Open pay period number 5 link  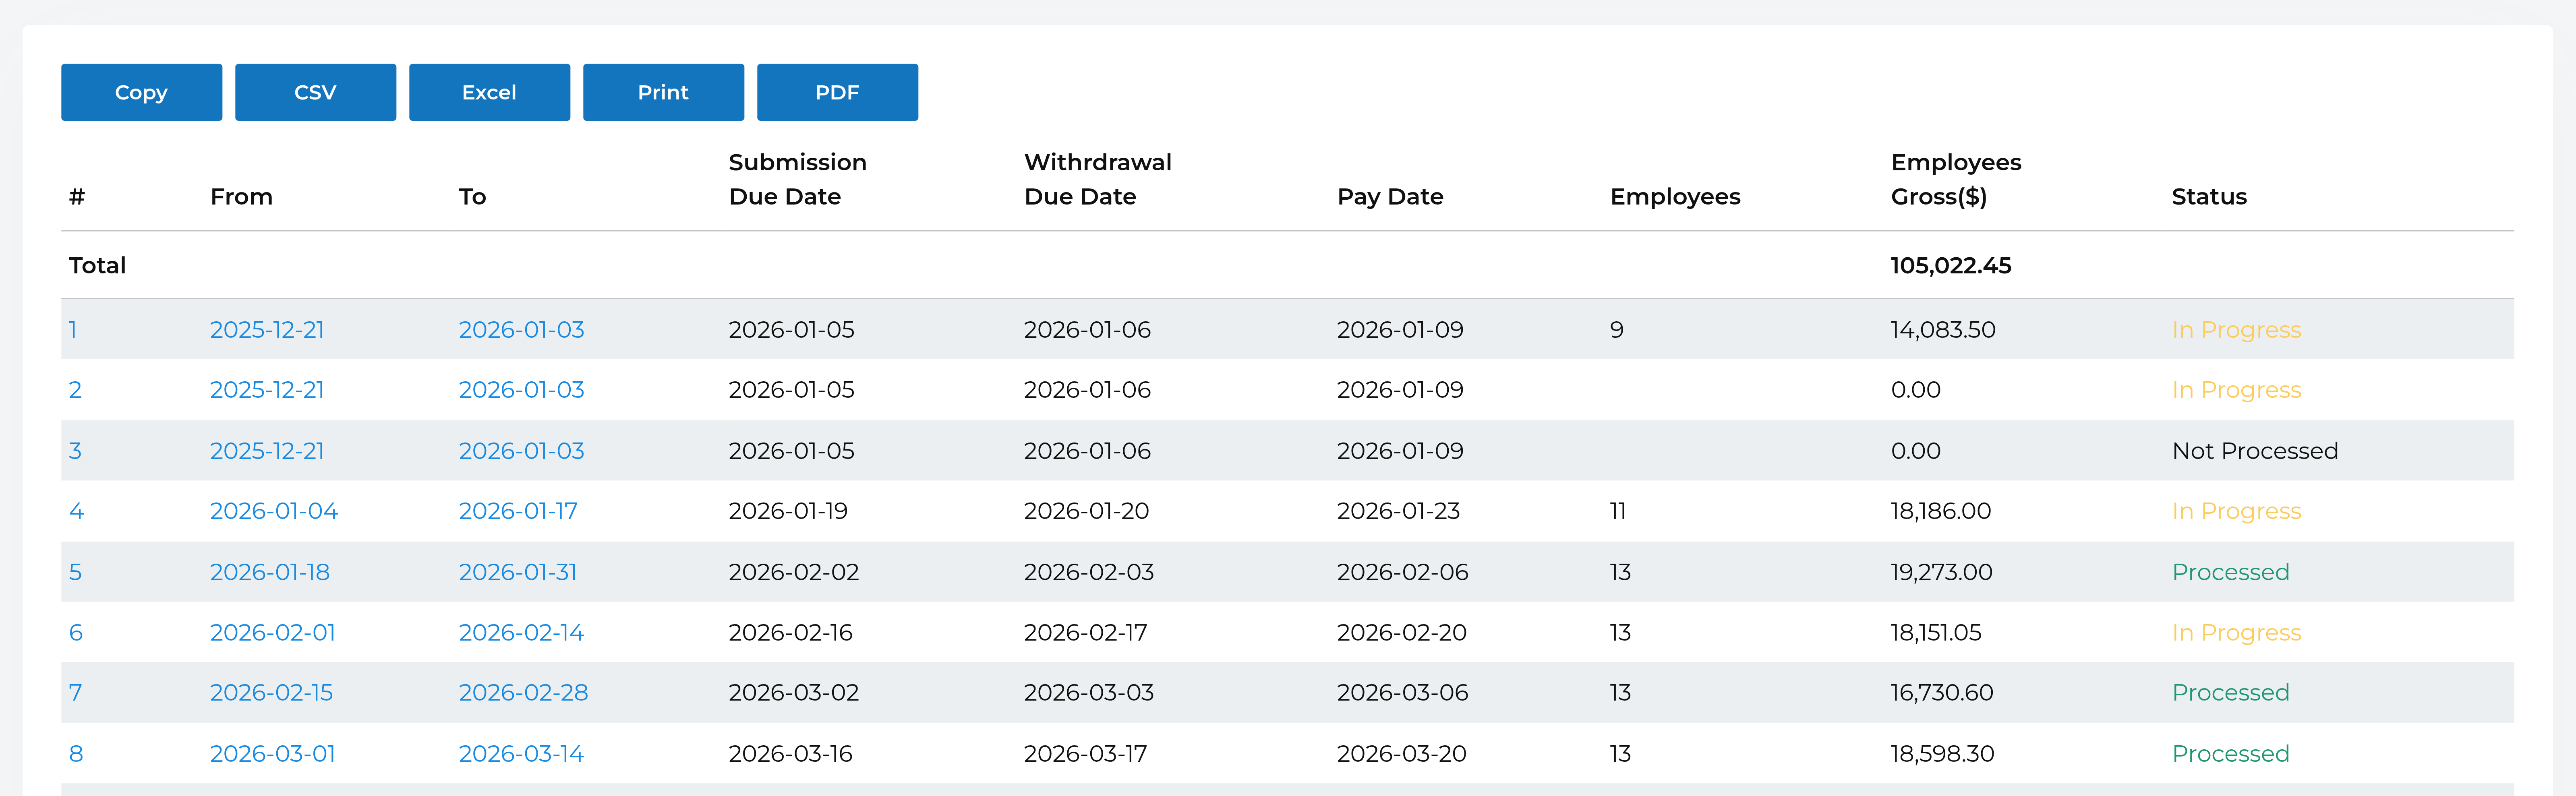[75, 572]
